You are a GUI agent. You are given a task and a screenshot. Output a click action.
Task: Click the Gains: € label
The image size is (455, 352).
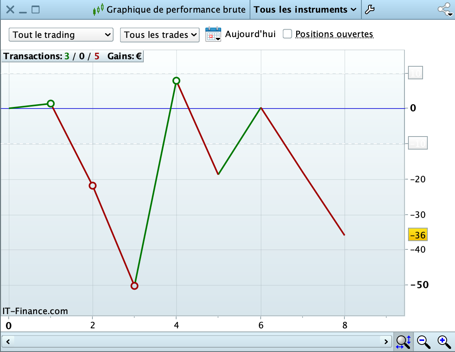coord(124,56)
